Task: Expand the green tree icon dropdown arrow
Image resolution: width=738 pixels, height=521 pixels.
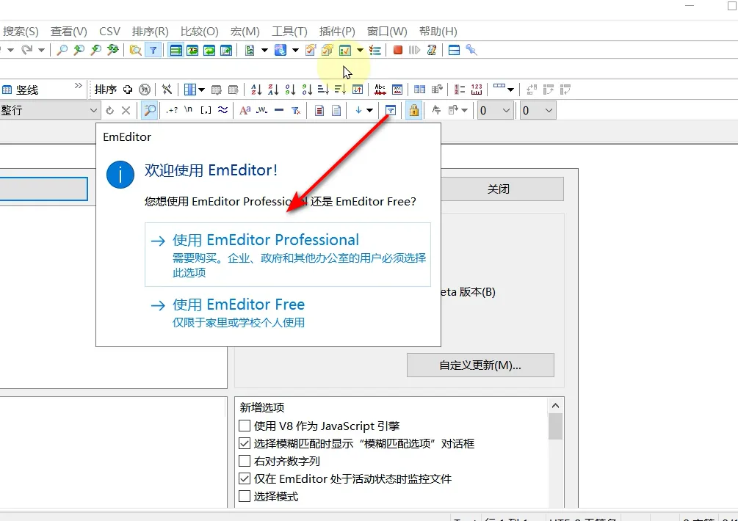Action: [x=264, y=50]
